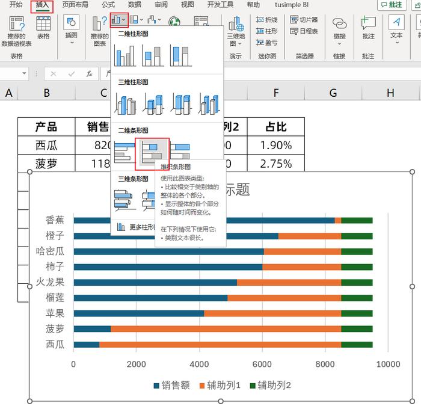This screenshot has height=406, width=421.
Task: Select the 2D 100% stacked bar chart
Action: pos(180,152)
